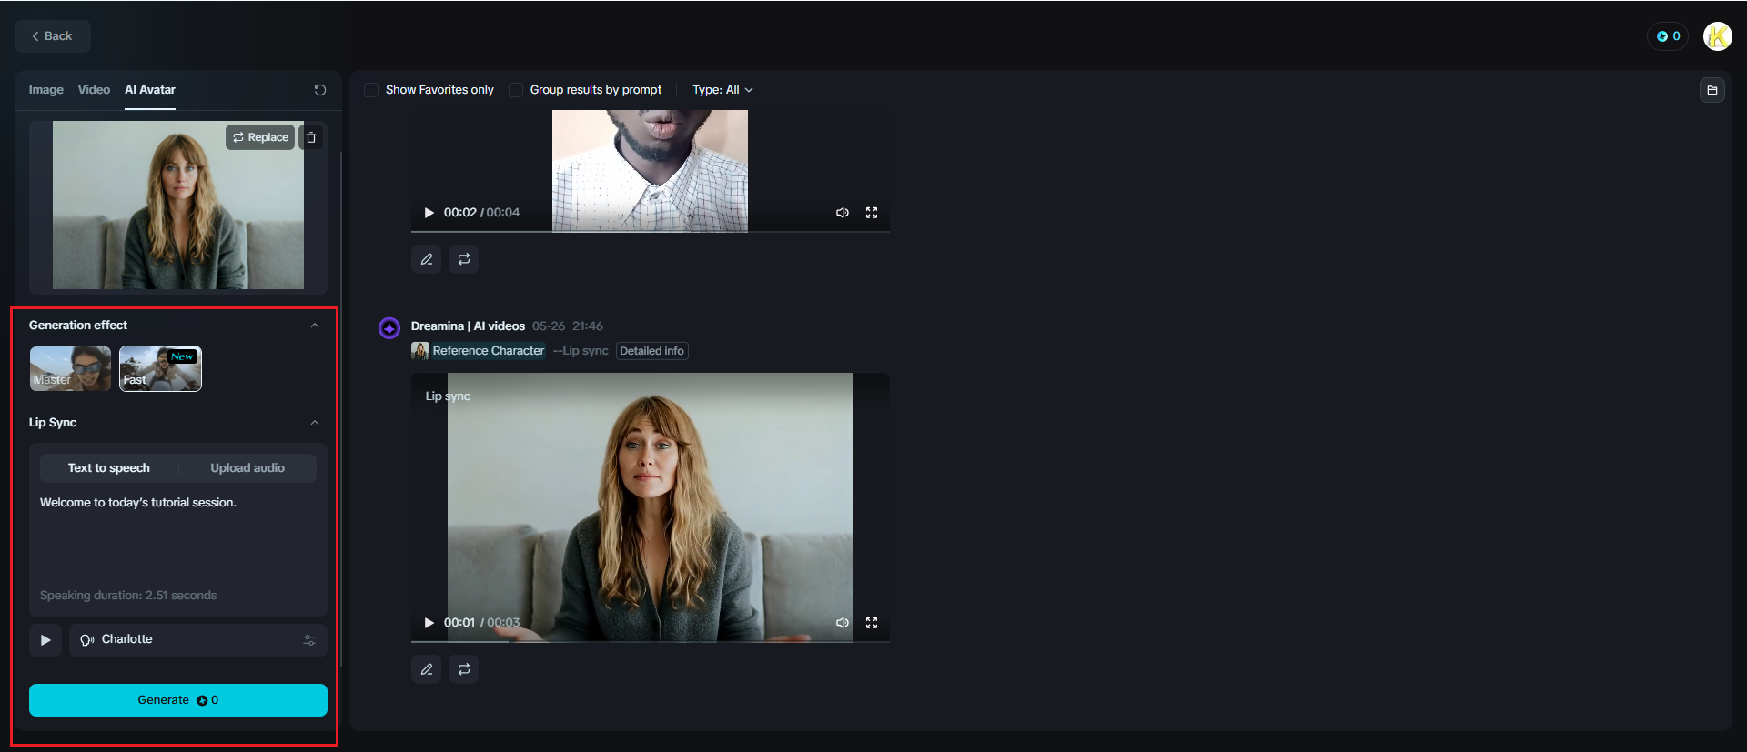Mute the top video's audio

(x=843, y=213)
